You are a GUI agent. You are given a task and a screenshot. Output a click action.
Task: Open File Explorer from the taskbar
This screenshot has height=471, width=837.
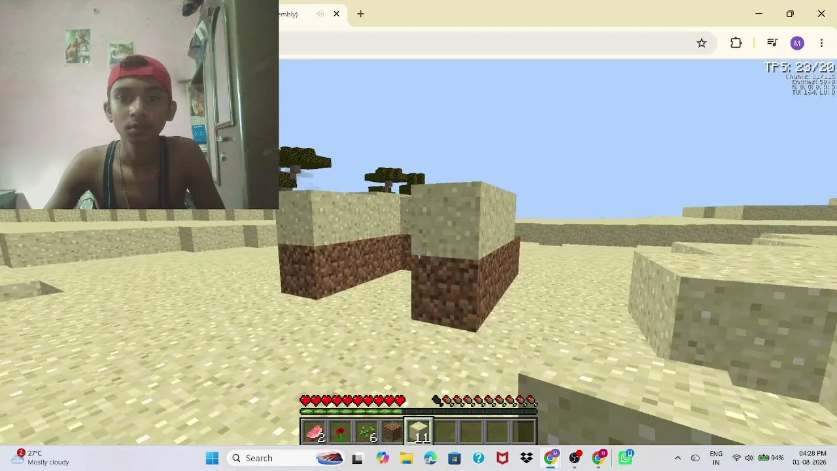pos(406,458)
